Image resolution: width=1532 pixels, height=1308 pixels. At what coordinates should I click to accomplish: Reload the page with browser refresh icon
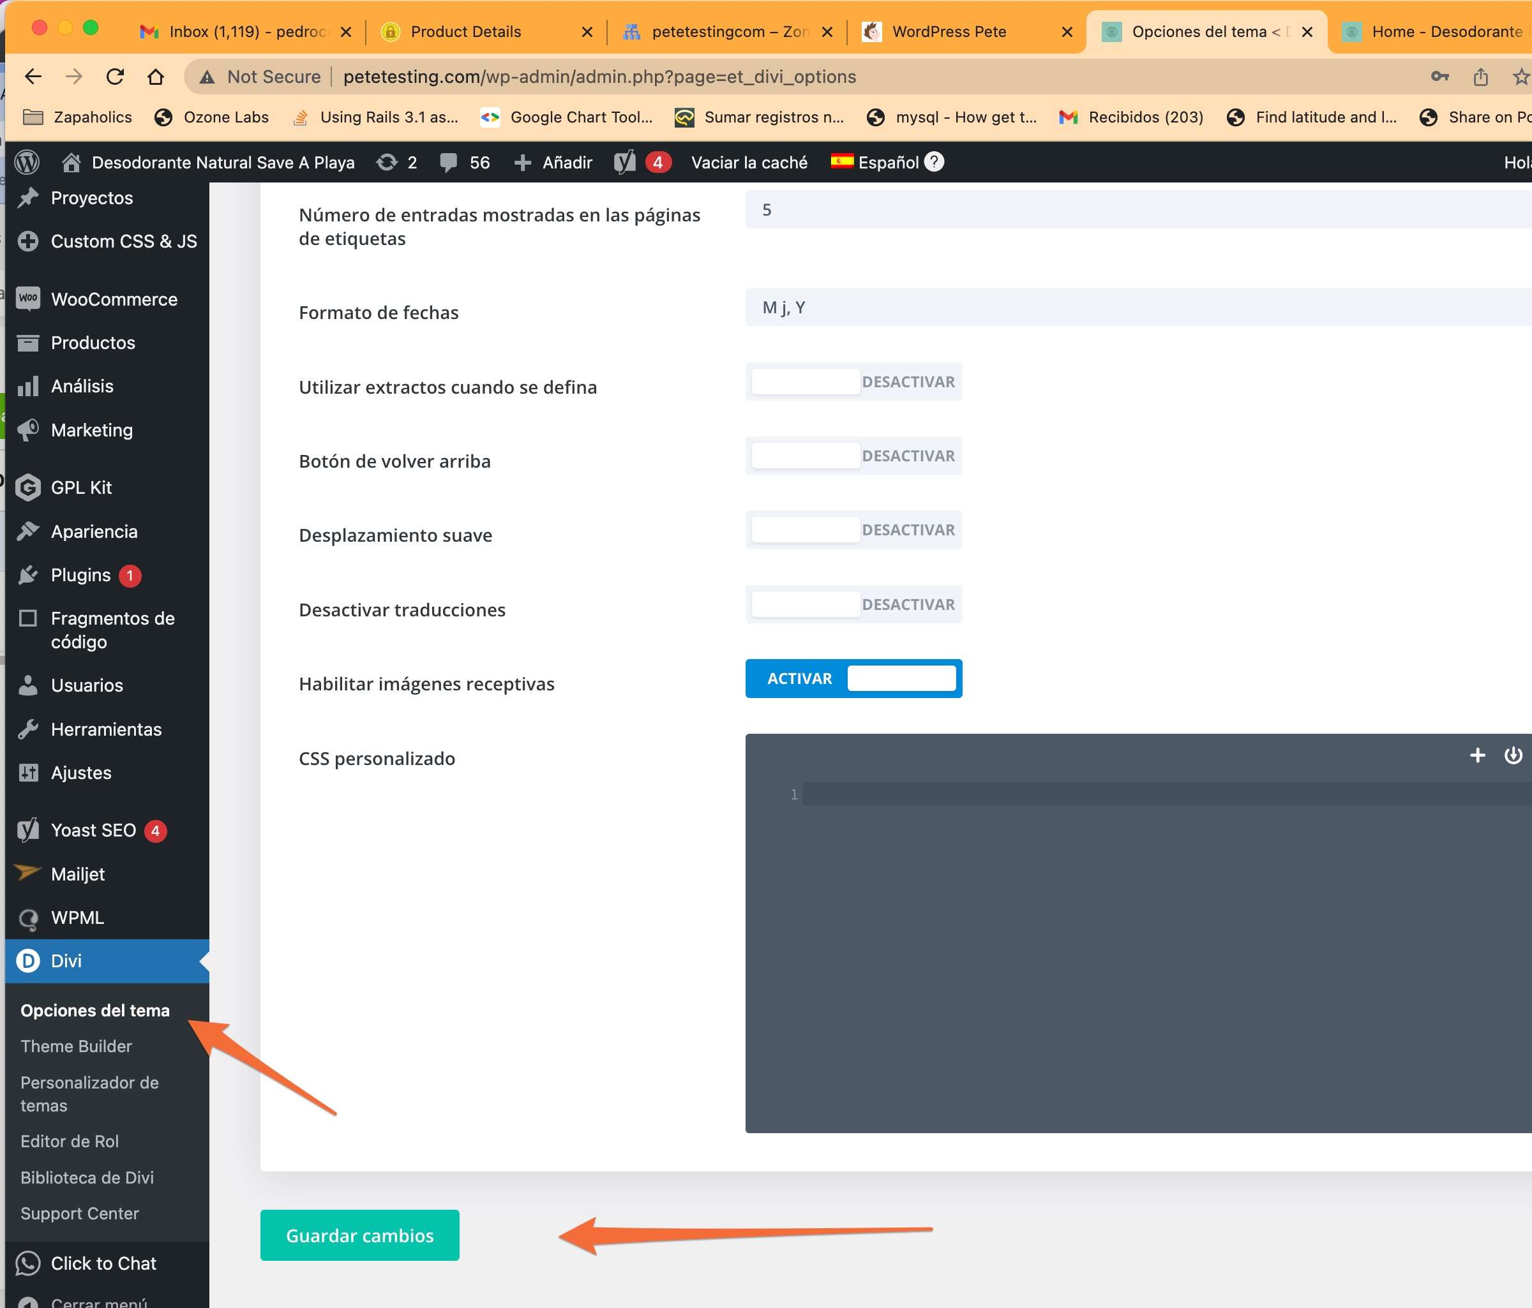pos(115,77)
